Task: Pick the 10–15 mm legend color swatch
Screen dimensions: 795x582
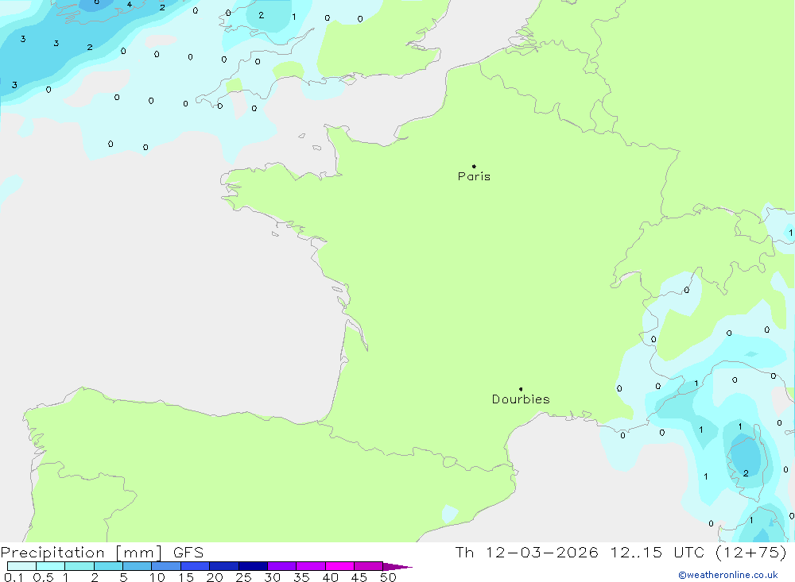Action: click(x=166, y=566)
